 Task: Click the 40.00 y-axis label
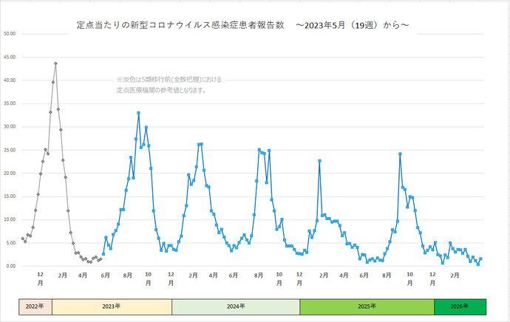10,80
